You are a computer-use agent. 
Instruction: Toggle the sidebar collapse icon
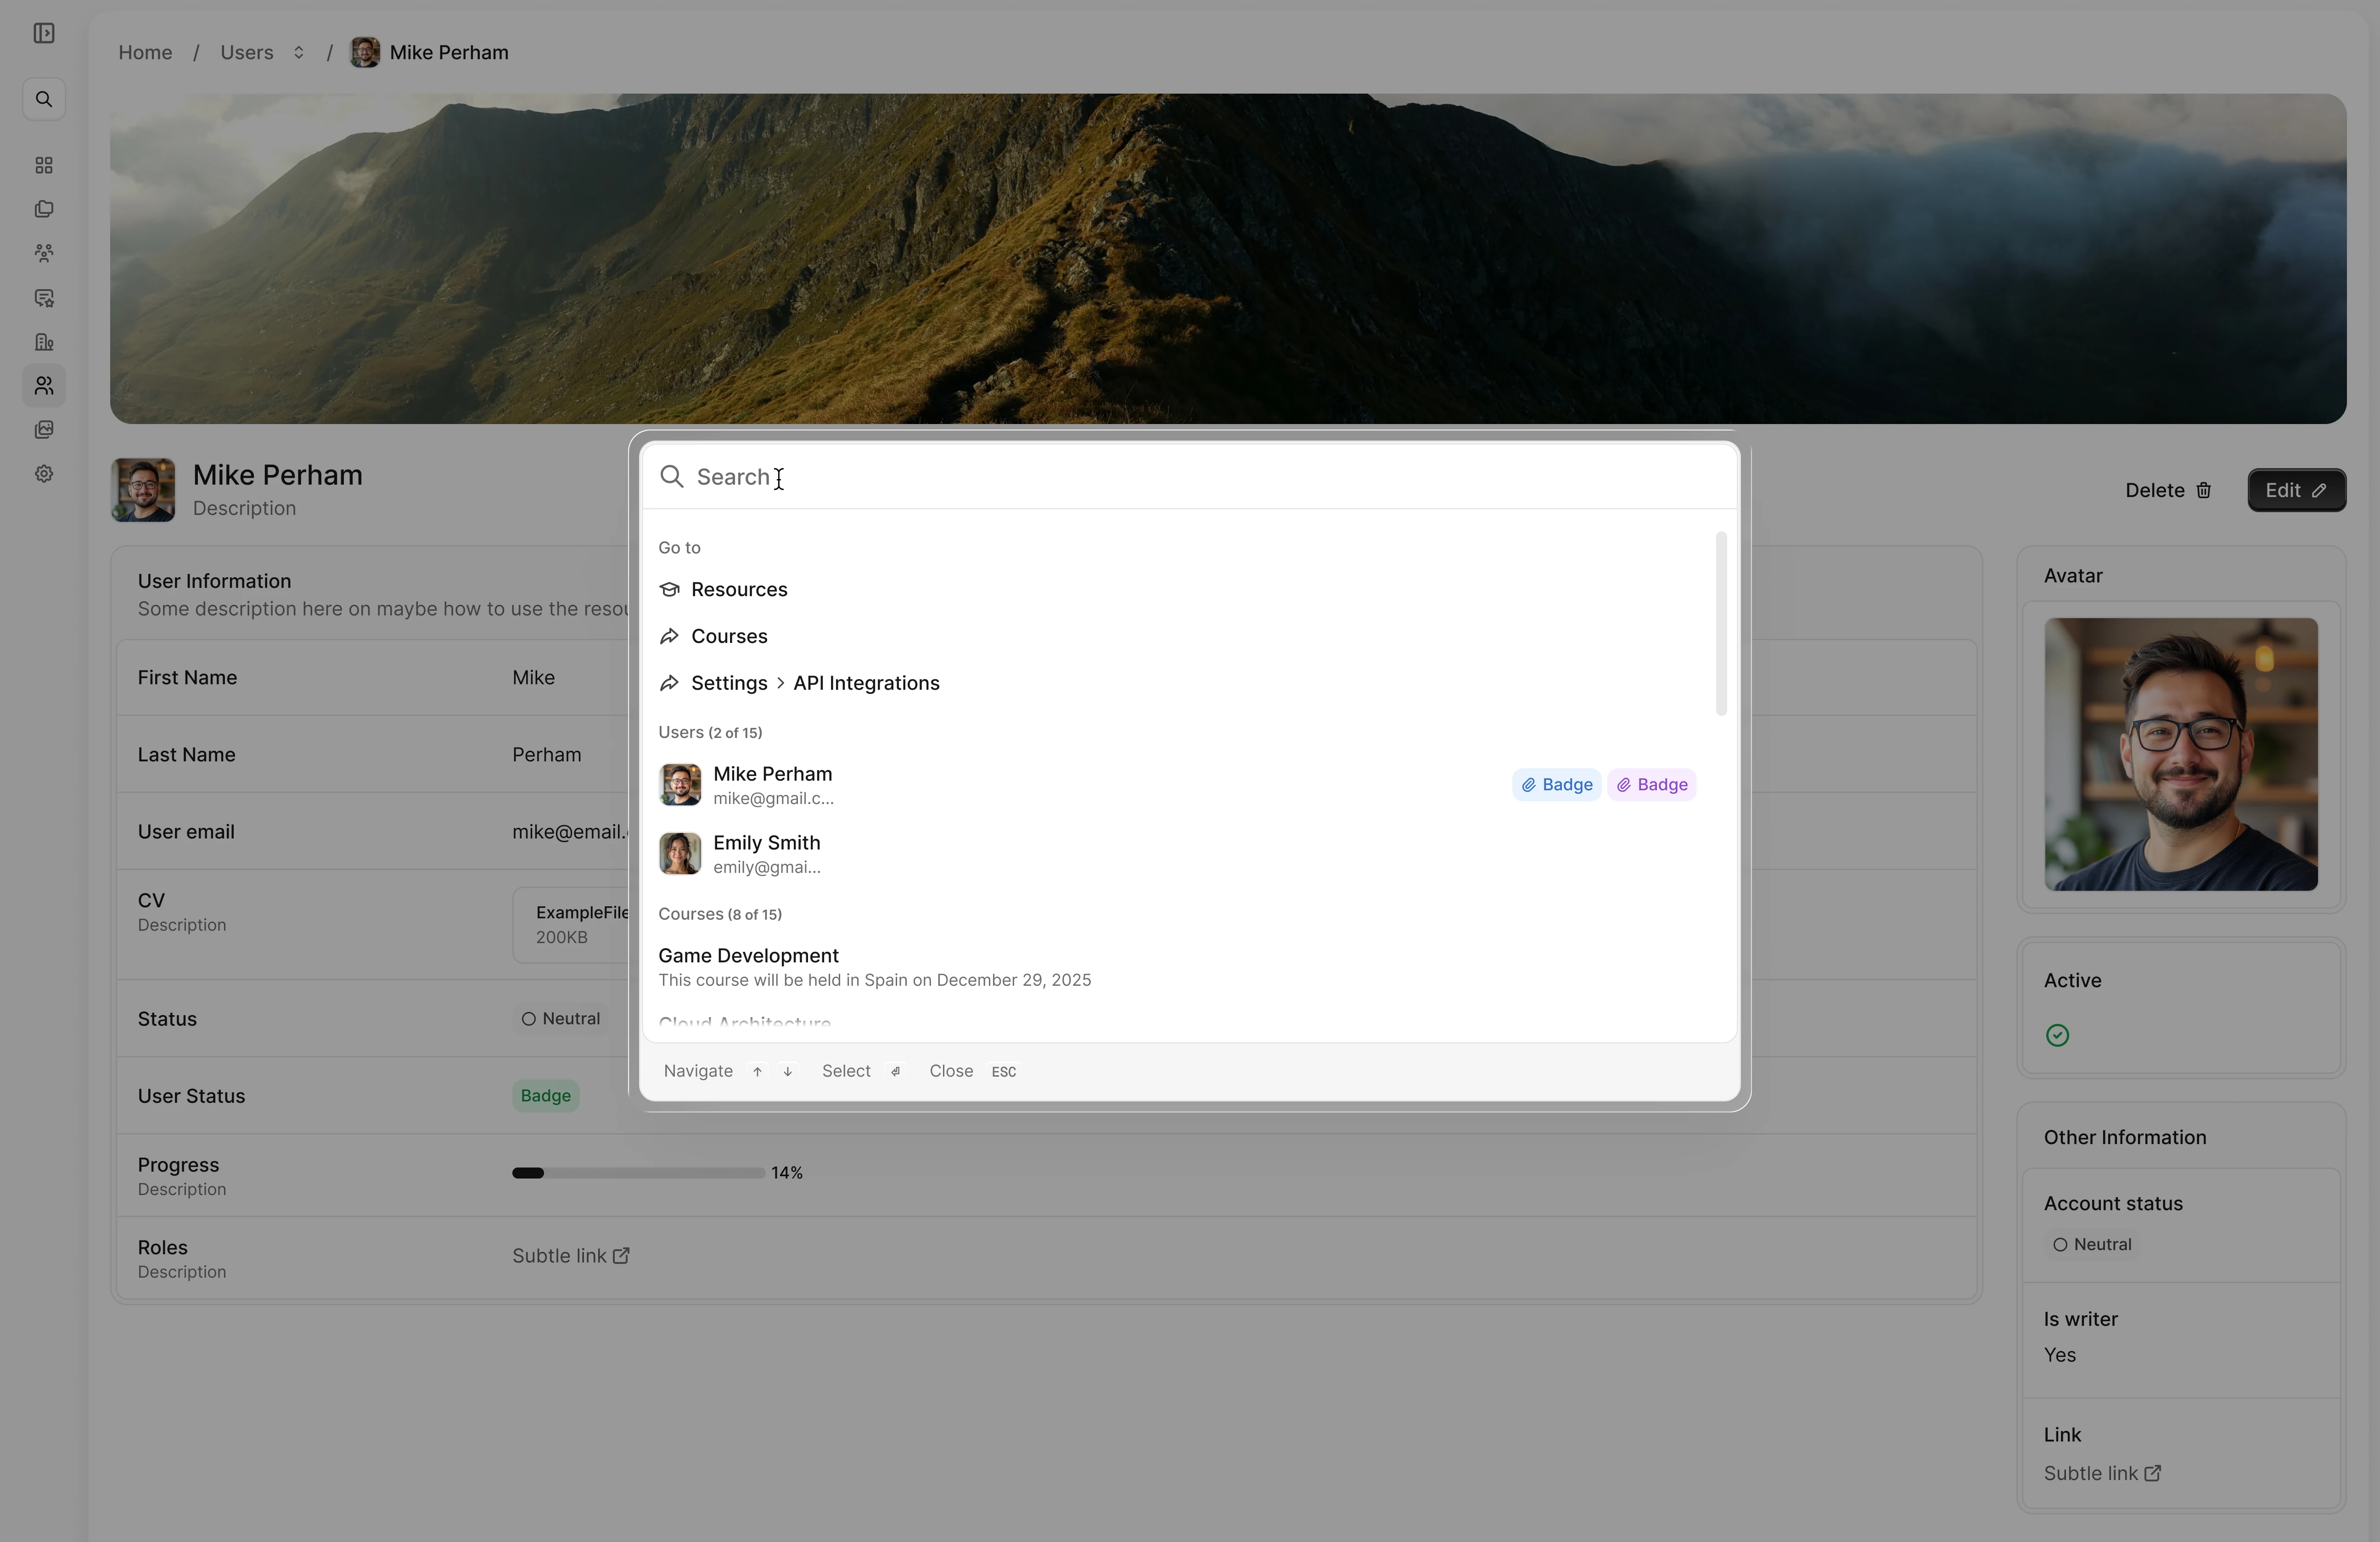[44, 33]
